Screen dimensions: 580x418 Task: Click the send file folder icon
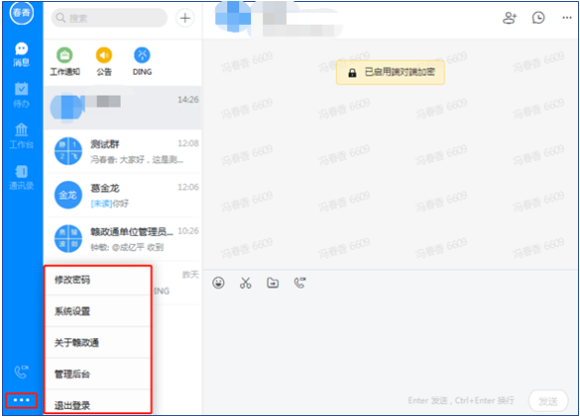[273, 283]
